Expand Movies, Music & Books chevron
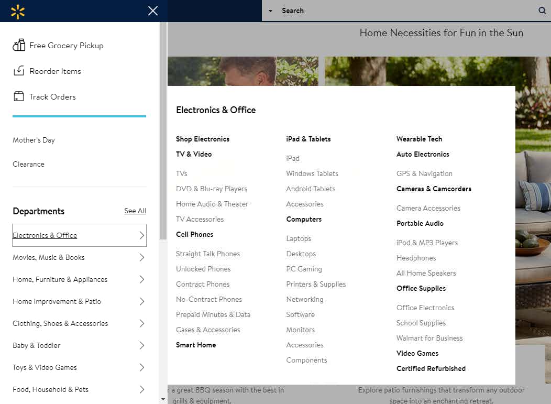 (x=141, y=257)
